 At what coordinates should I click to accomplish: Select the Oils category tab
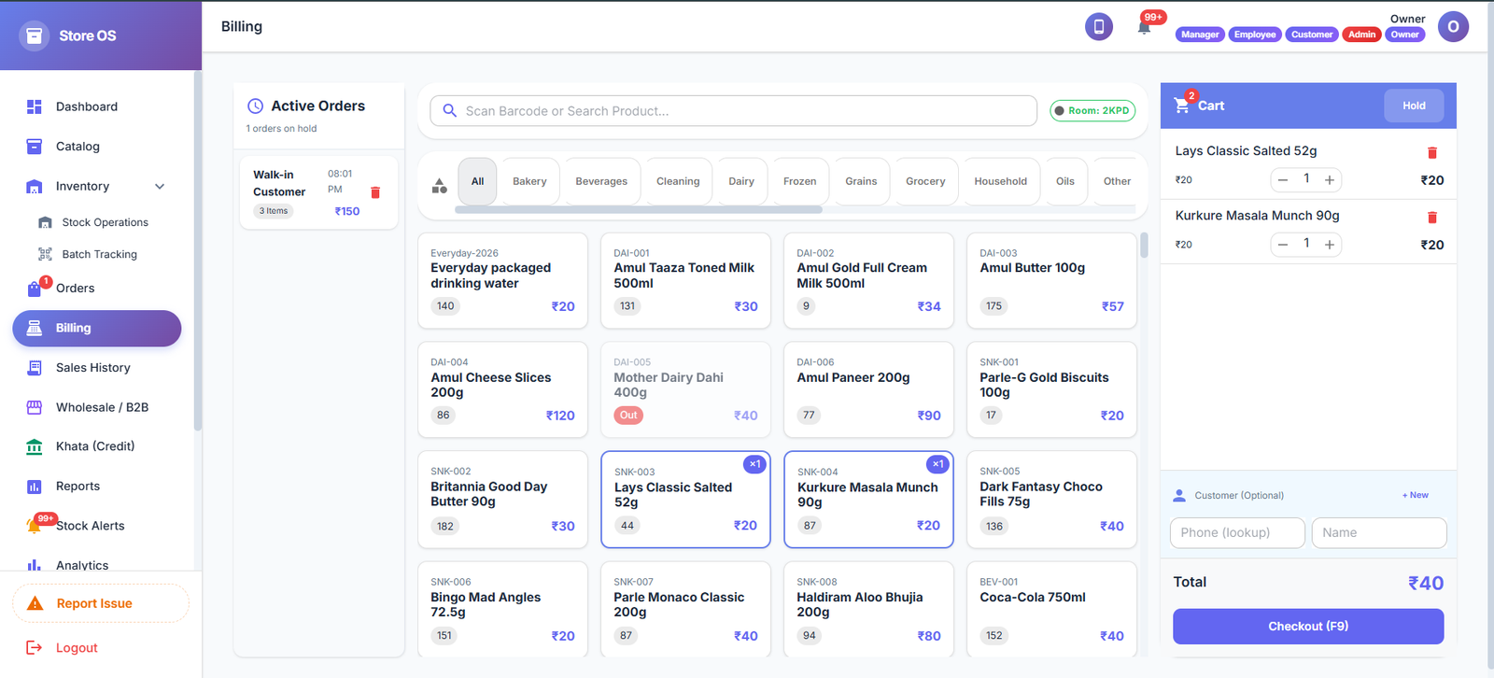(1065, 181)
